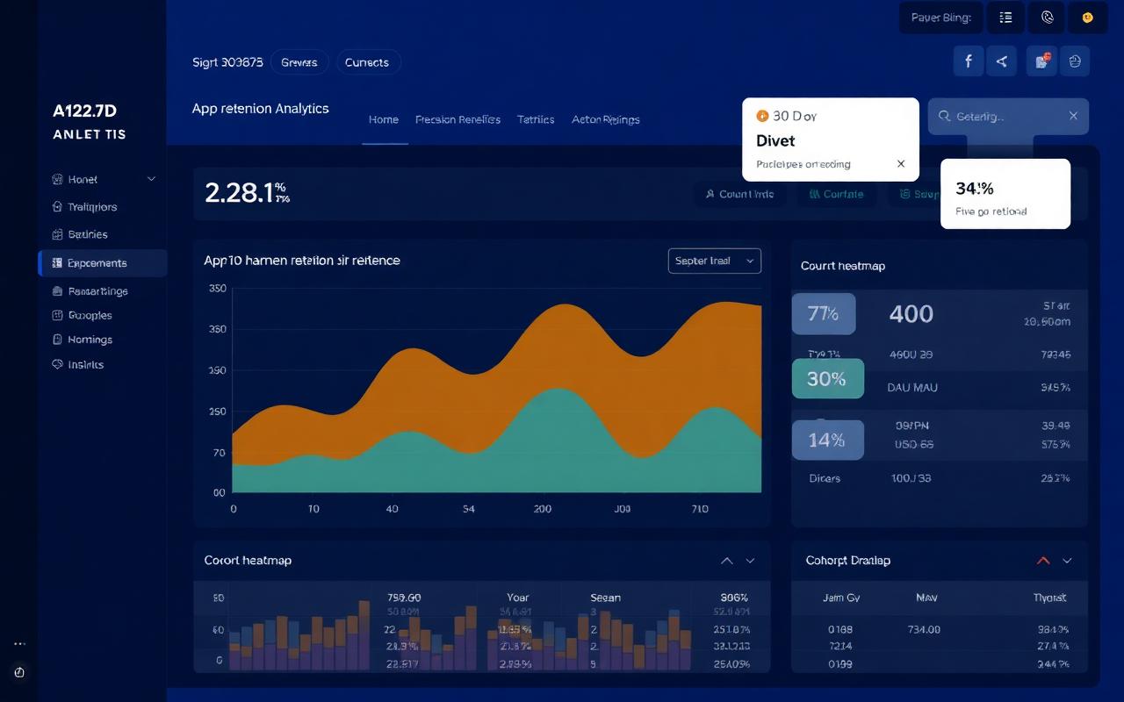Open the document icon with red badge

coord(1041,61)
